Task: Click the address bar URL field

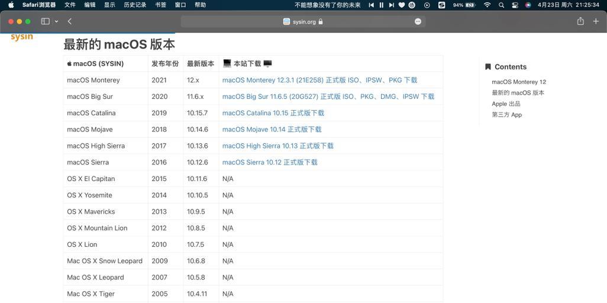Action: [303, 22]
